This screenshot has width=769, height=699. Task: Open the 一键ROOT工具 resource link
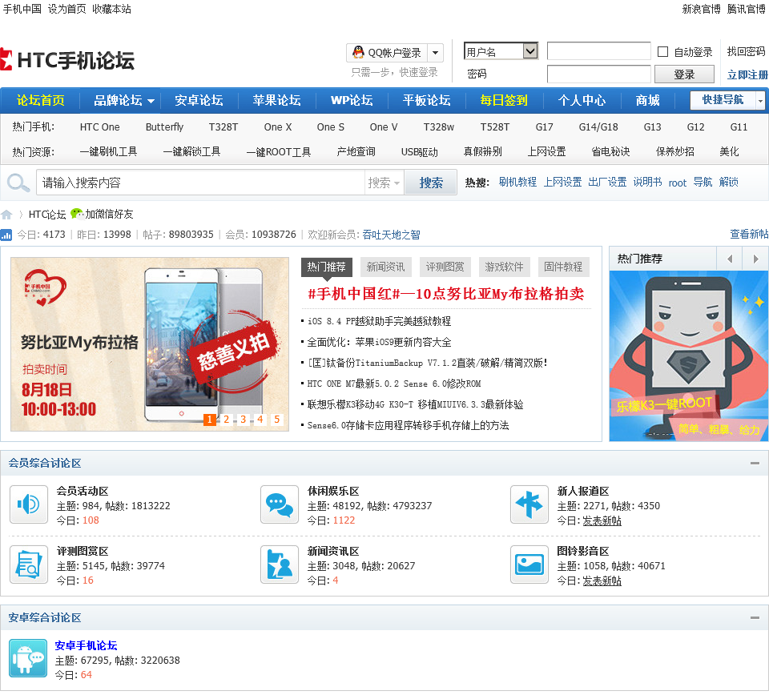(279, 152)
